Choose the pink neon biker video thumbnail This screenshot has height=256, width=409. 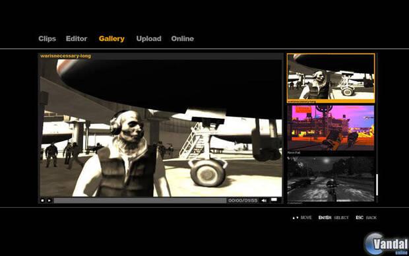pos(330,128)
